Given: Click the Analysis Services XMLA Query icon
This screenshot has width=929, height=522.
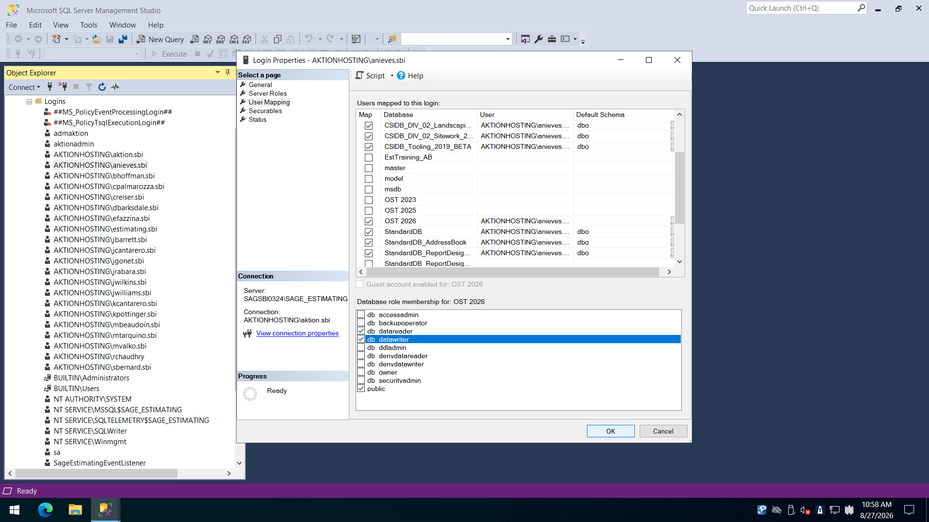Looking at the screenshot, I should point(234,39).
